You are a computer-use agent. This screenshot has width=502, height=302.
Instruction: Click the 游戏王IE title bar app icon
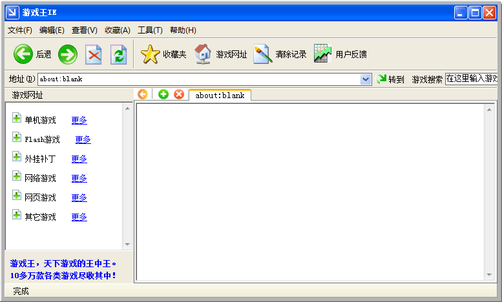(x=12, y=12)
